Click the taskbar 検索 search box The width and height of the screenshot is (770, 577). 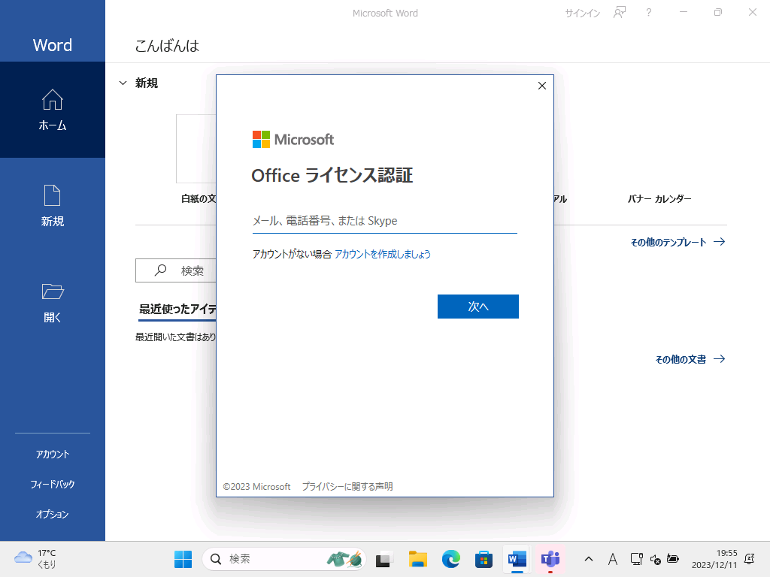pos(283,559)
